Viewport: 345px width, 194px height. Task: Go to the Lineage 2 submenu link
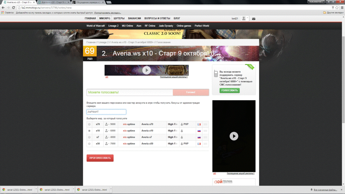pyautogui.click(x=113, y=26)
